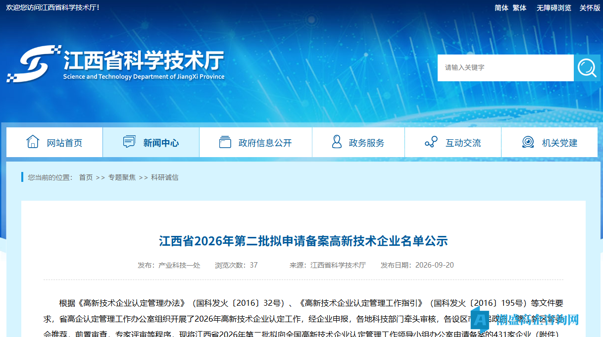Click the target icon beside 机关党建
Viewport: 603px width, 337px height.
pyautogui.click(x=528, y=142)
